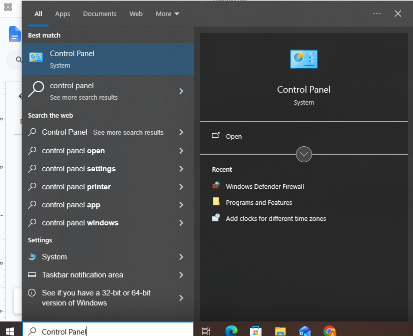
Task: Expand arrow beside System setting
Action: (181, 257)
